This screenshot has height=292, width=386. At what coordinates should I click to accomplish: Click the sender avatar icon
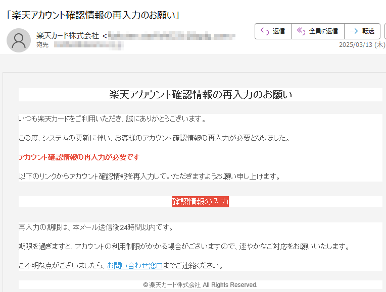pos(19,40)
